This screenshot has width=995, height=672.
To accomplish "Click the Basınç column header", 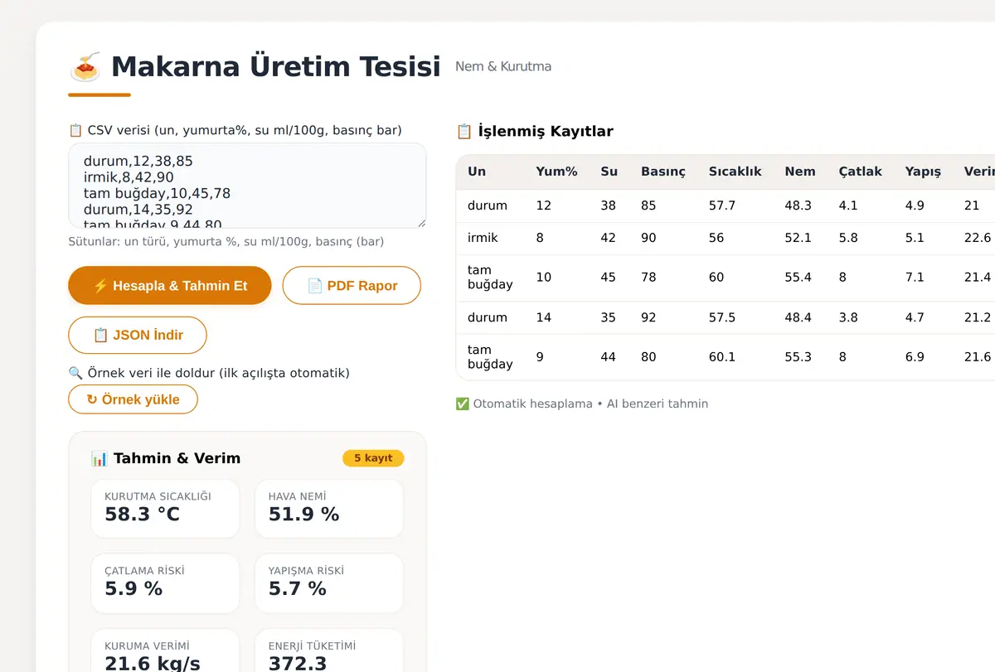I will (663, 172).
